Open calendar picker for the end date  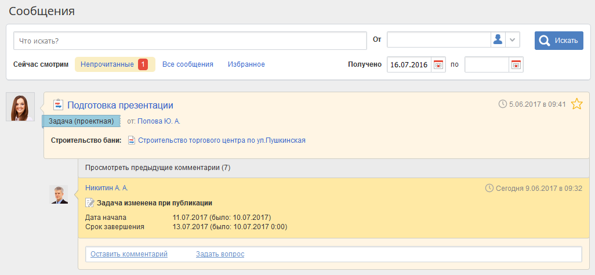(x=516, y=64)
